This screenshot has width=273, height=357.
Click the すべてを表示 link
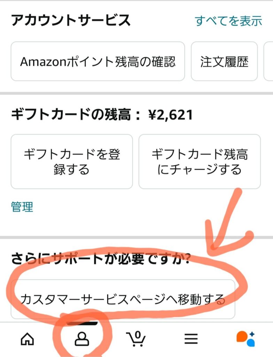[x=228, y=21]
